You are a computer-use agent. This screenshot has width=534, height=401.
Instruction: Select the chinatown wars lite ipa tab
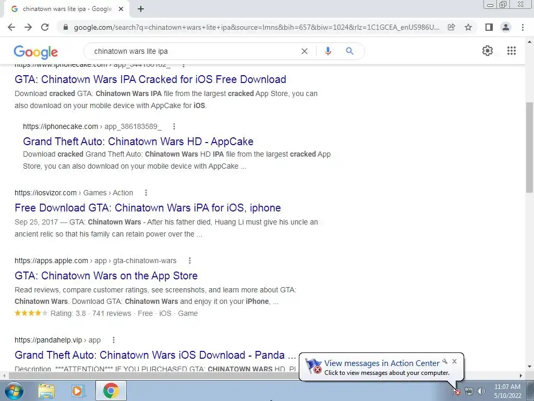66,9
